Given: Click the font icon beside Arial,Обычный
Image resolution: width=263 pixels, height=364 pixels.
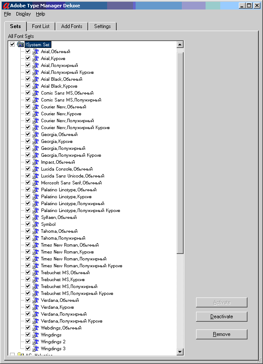Looking at the screenshot, I should coord(35,51).
